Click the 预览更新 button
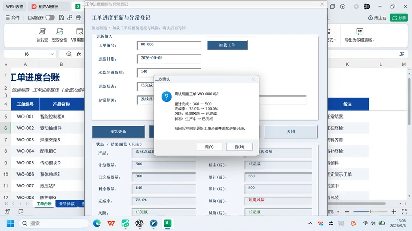Screen dimensions: 412x231 pyautogui.click(x=118, y=132)
